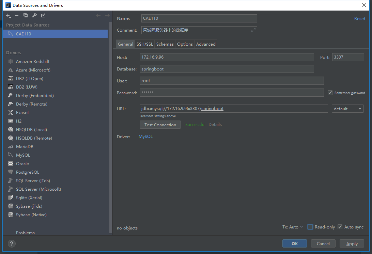The width and height of the screenshot is (372, 254).
Task: Click the Host input field
Action: point(227,57)
